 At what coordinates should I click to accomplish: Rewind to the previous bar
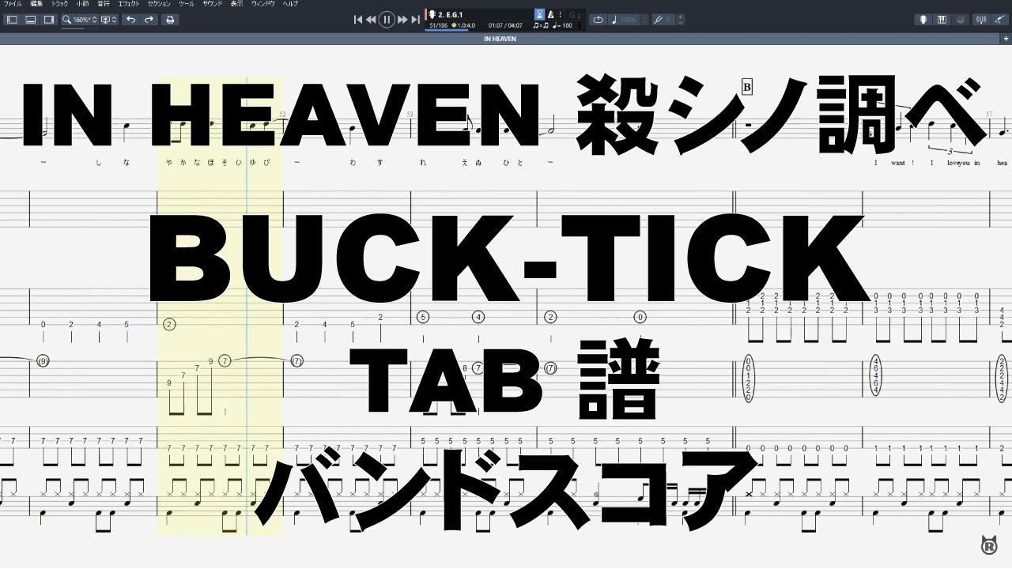(x=371, y=19)
